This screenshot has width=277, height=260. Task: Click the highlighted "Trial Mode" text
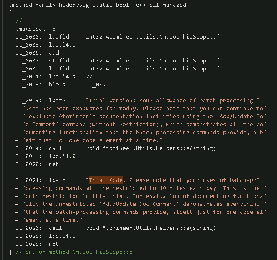[105, 180]
